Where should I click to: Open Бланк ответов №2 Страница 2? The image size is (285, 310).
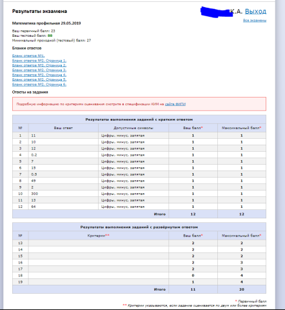[x=39, y=65]
